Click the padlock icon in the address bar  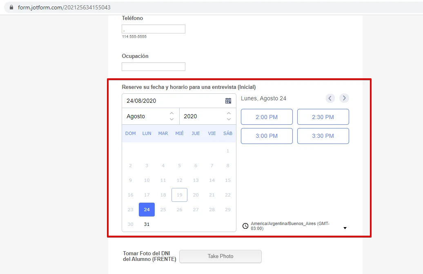pyautogui.click(x=11, y=7)
